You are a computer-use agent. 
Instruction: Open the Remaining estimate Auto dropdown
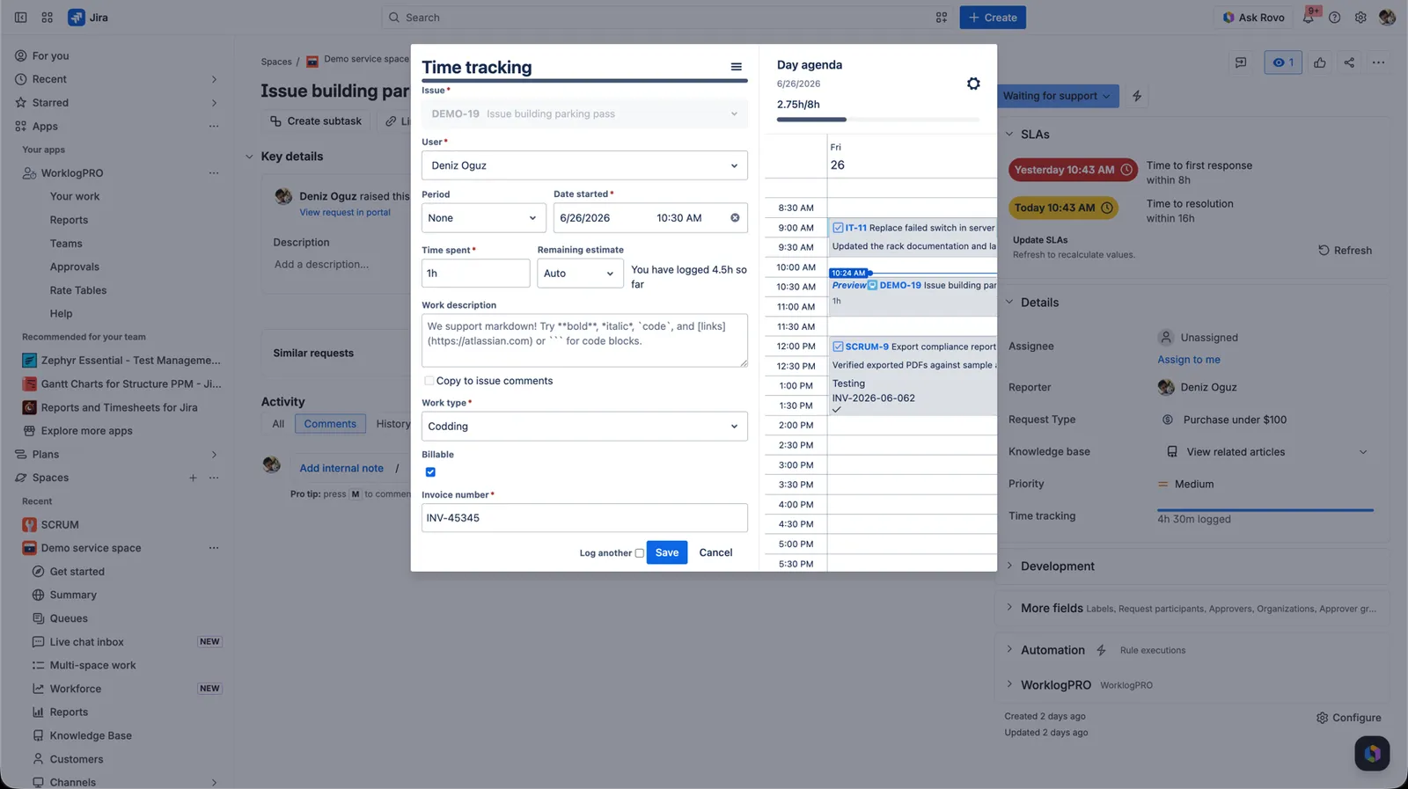pos(580,274)
